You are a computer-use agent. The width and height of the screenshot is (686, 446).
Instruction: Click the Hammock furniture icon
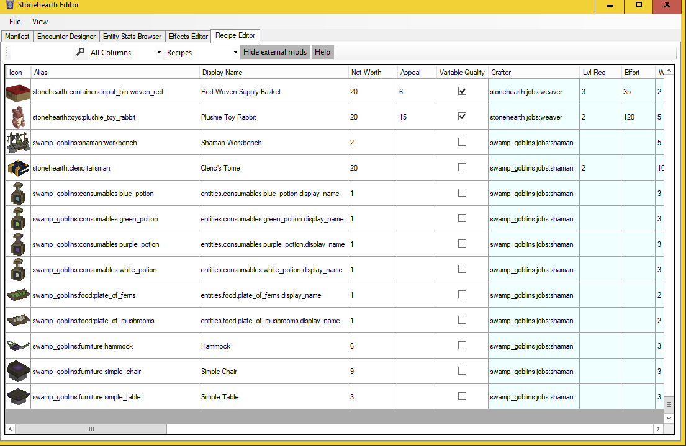tap(18, 346)
